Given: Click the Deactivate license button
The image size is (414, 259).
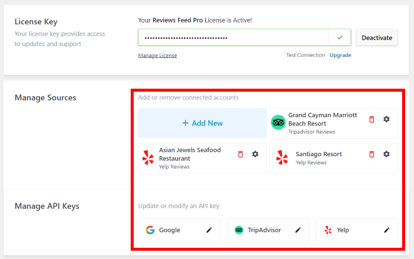Looking at the screenshot, I should pos(377,38).
